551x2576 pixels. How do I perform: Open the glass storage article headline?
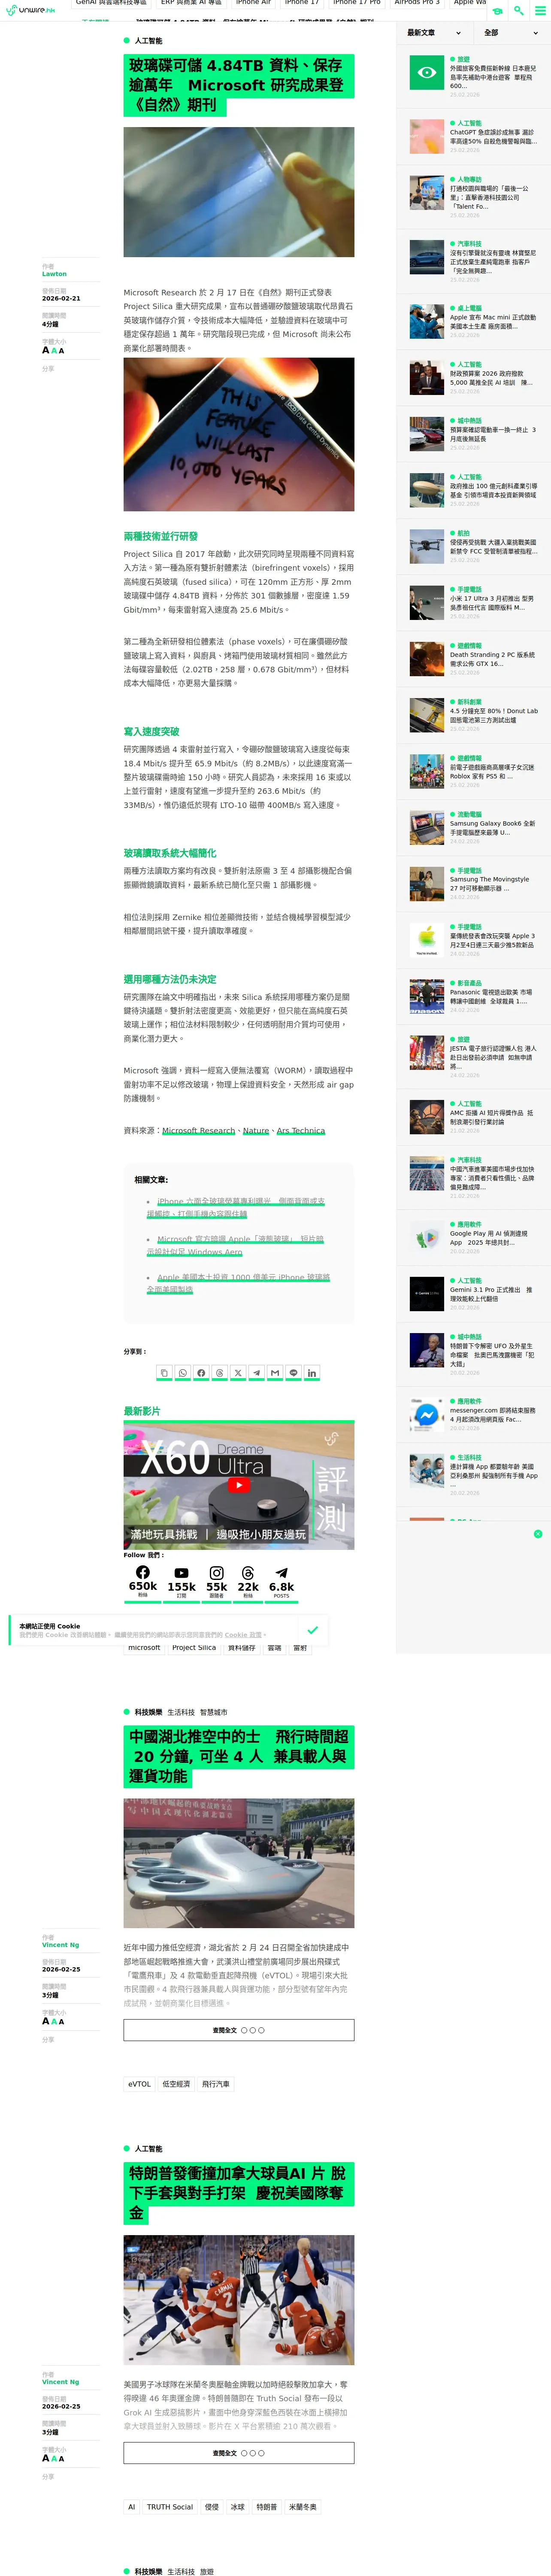pyautogui.click(x=239, y=84)
